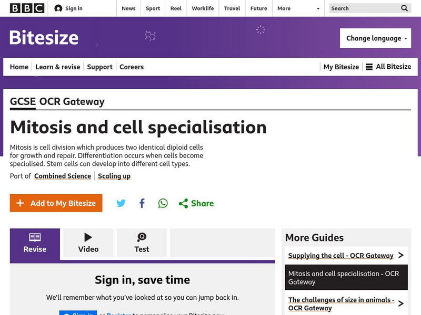Open the Learn & revise menu item

[58, 67]
